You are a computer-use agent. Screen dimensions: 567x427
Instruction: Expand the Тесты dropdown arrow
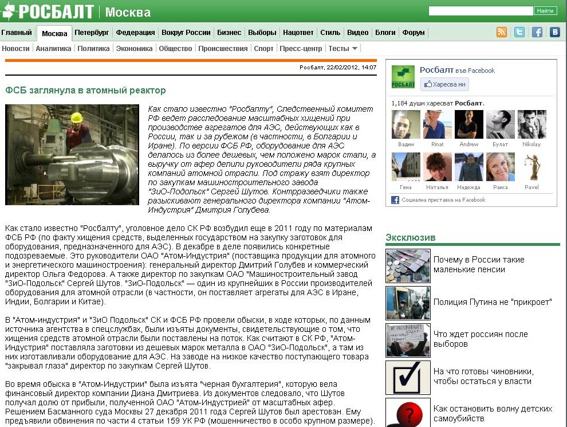tap(355, 49)
